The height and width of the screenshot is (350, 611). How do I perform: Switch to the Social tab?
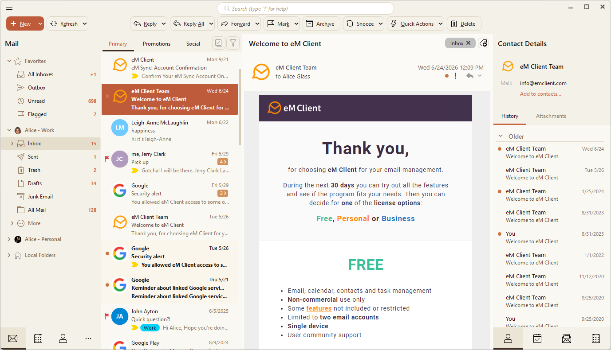[x=193, y=44]
